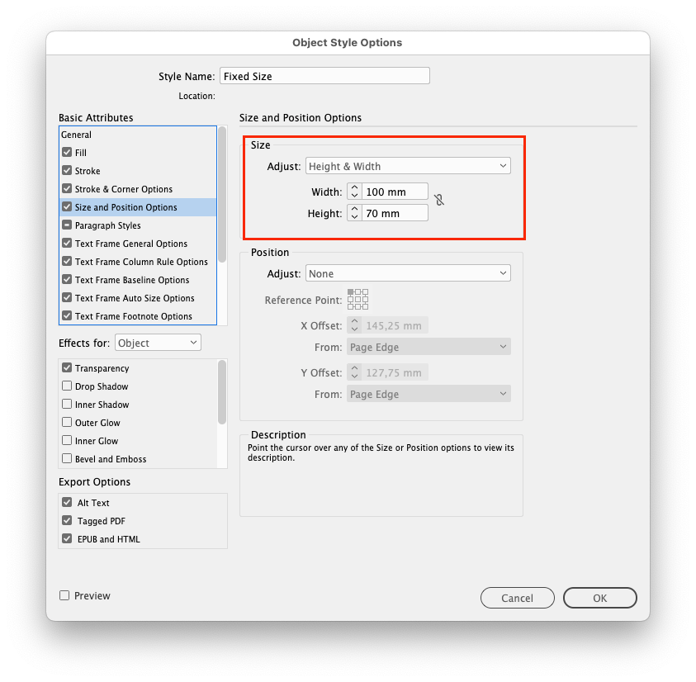Select the Transparency row label
This screenshot has height=682, width=696.
point(102,368)
